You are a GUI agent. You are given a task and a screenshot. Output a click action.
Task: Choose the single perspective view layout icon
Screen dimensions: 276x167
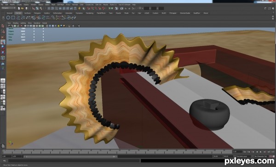3,81
